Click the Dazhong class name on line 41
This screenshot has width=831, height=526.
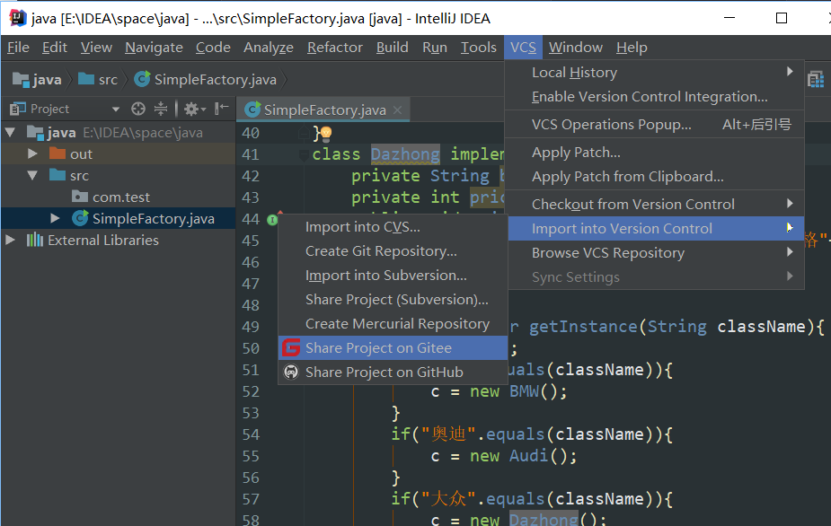[405, 154]
